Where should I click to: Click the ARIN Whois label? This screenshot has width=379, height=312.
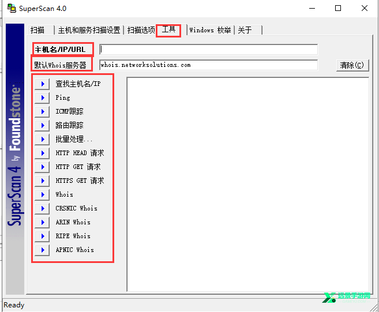(x=73, y=222)
